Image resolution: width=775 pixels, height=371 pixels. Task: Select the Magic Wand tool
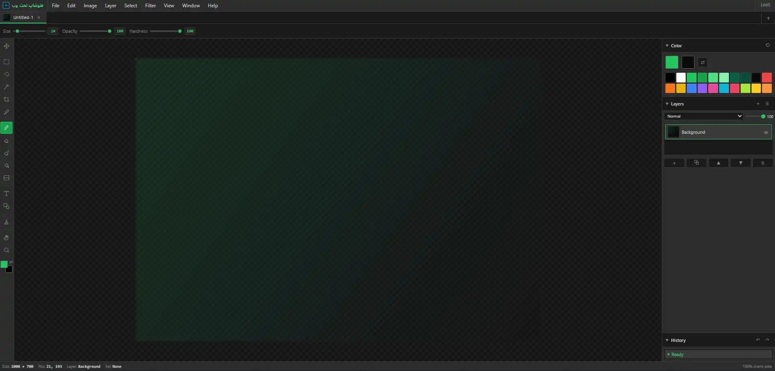[6, 87]
